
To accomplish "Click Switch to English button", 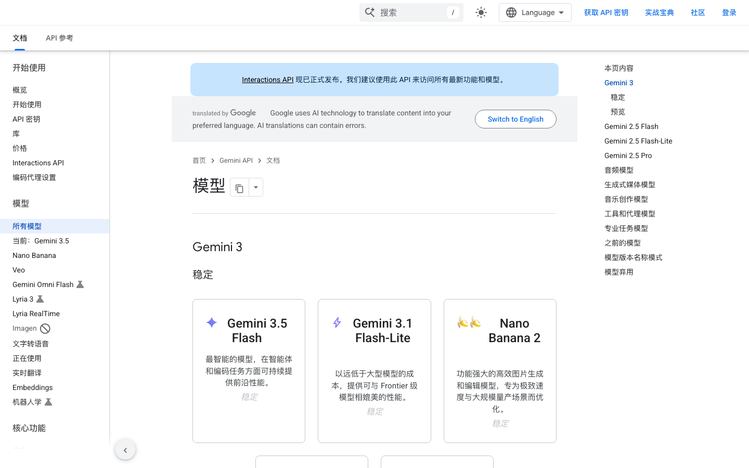I will click(515, 119).
